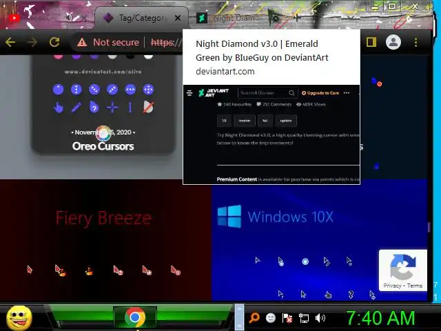This screenshot has width=441, height=331.
Task: Open the Fiery Breeze cursor set thumbnail
Action: [105, 241]
